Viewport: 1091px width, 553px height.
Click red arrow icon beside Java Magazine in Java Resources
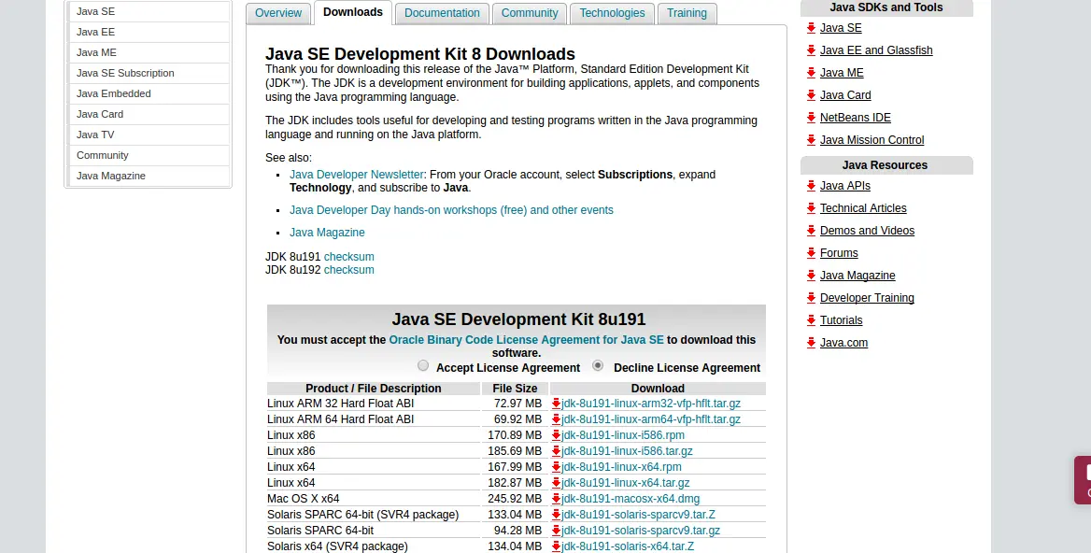[811, 276]
